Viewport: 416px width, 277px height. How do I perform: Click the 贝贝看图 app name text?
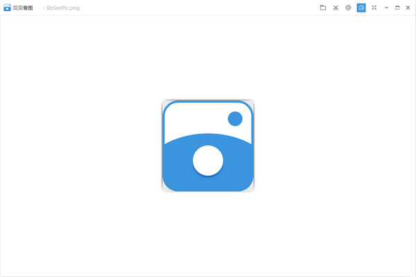click(x=23, y=8)
